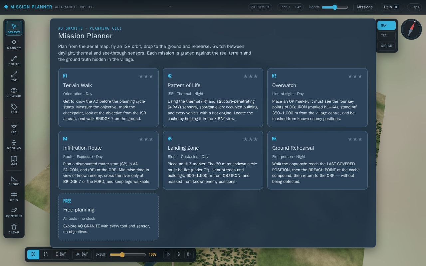Select the R&B range-and-bearing tool
This screenshot has width=426, height=266.
14,76
